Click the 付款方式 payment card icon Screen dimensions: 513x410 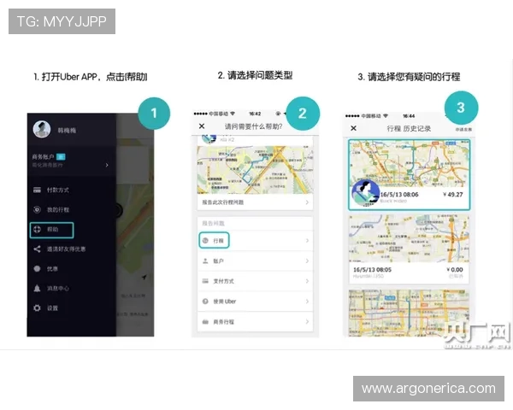pyautogui.click(x=37, y=189)
